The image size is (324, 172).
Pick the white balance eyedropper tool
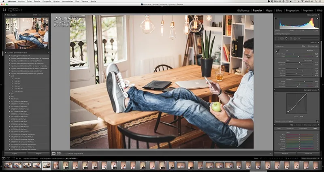pyautogui.click(x=277, y=51)
